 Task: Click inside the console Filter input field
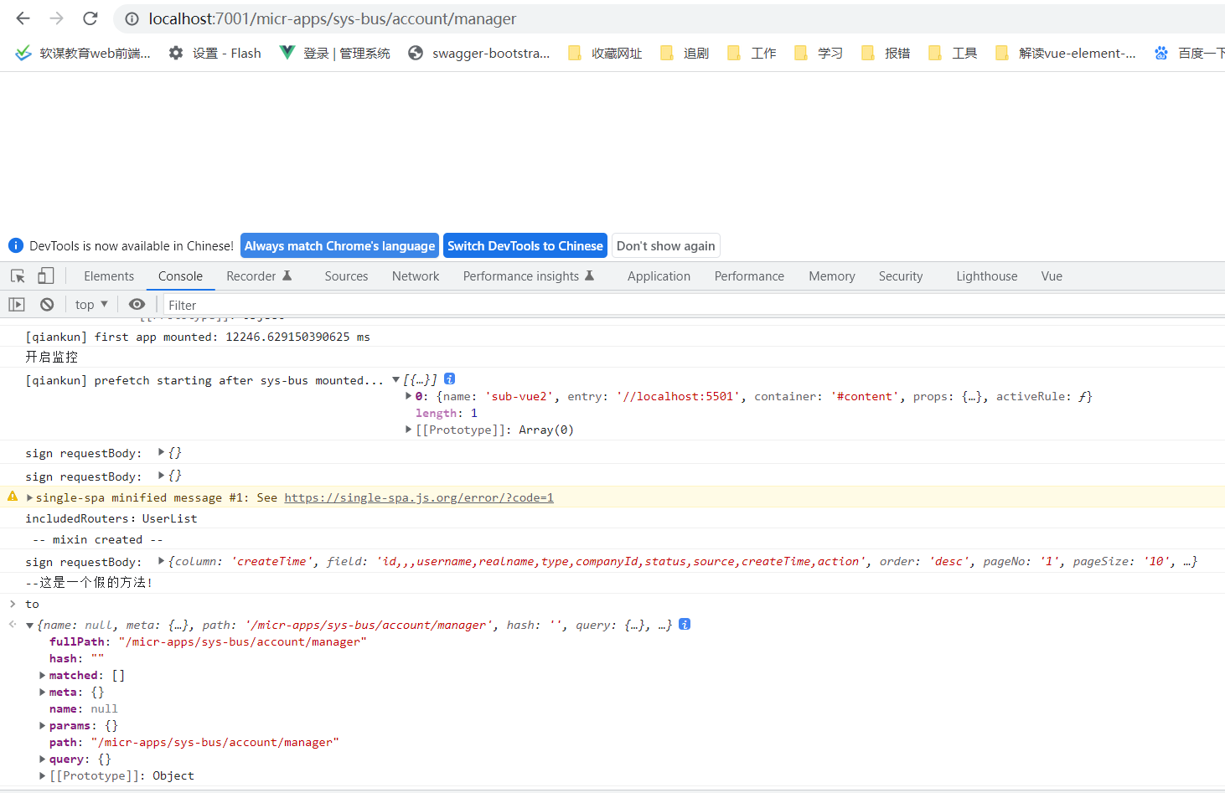point(218,304)
